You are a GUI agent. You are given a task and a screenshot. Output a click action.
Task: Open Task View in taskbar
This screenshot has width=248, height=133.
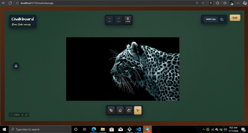click(x=84, y=129)
